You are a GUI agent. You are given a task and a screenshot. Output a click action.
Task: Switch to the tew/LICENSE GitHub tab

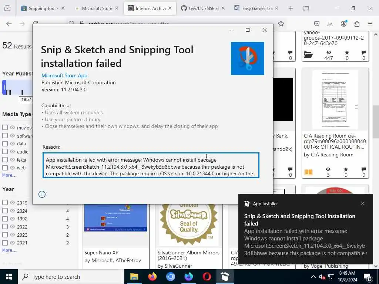click(203, 9)
